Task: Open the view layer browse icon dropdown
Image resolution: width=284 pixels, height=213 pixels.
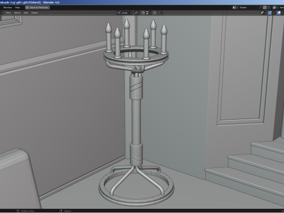Action: point(275,8)
